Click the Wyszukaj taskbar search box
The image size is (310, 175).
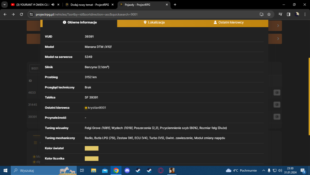[x=44, y=170]
